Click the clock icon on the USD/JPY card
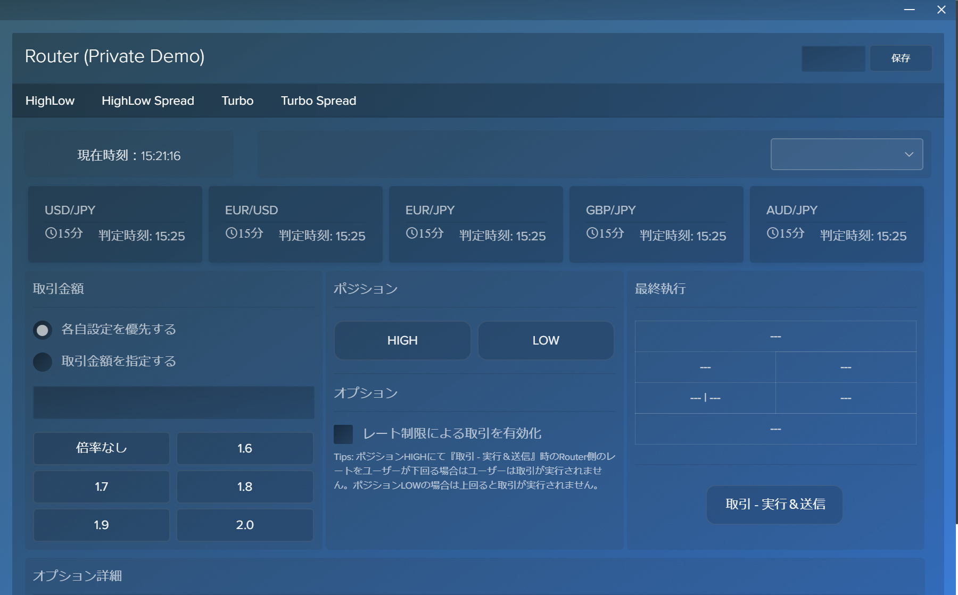 pyautogui.click(x=51, y=233)
